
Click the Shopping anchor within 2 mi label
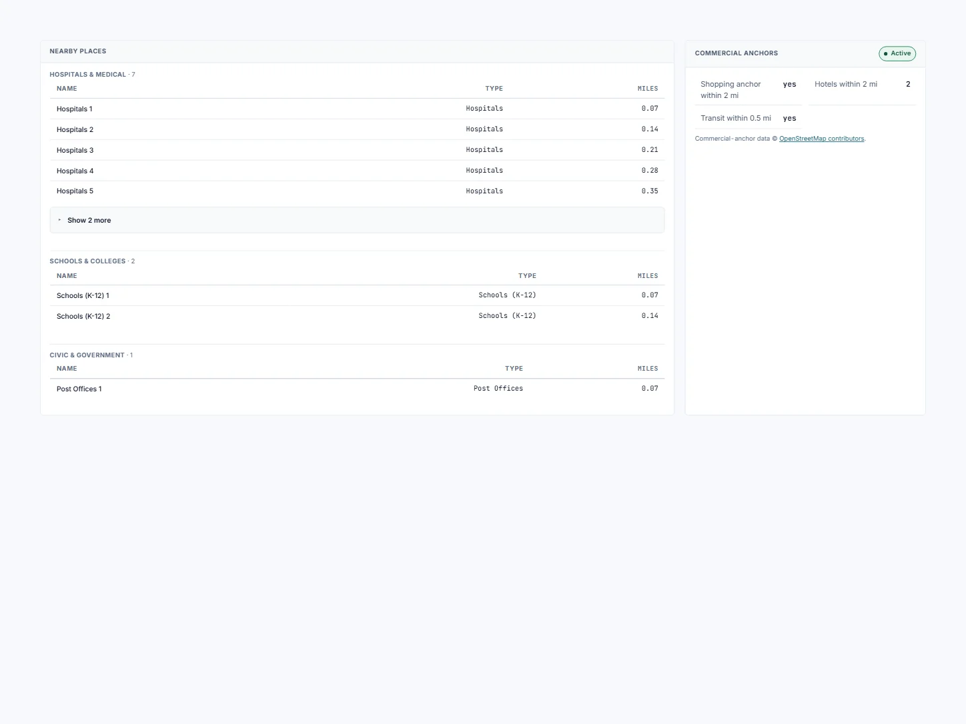point(731,90)
